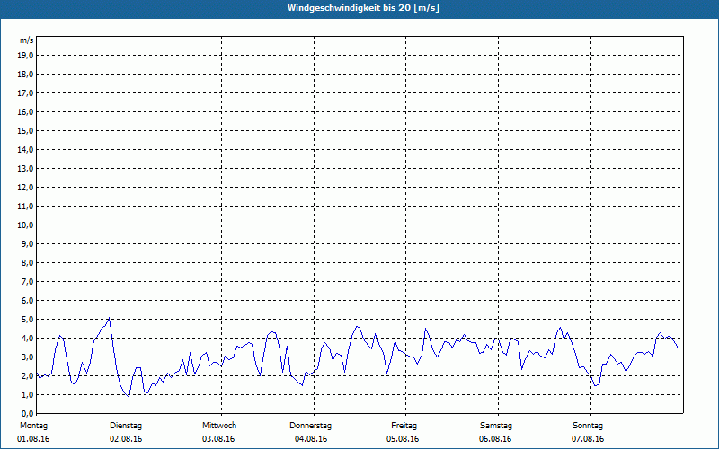Click the '16,0' y-axis label

[x=25, y=111]
